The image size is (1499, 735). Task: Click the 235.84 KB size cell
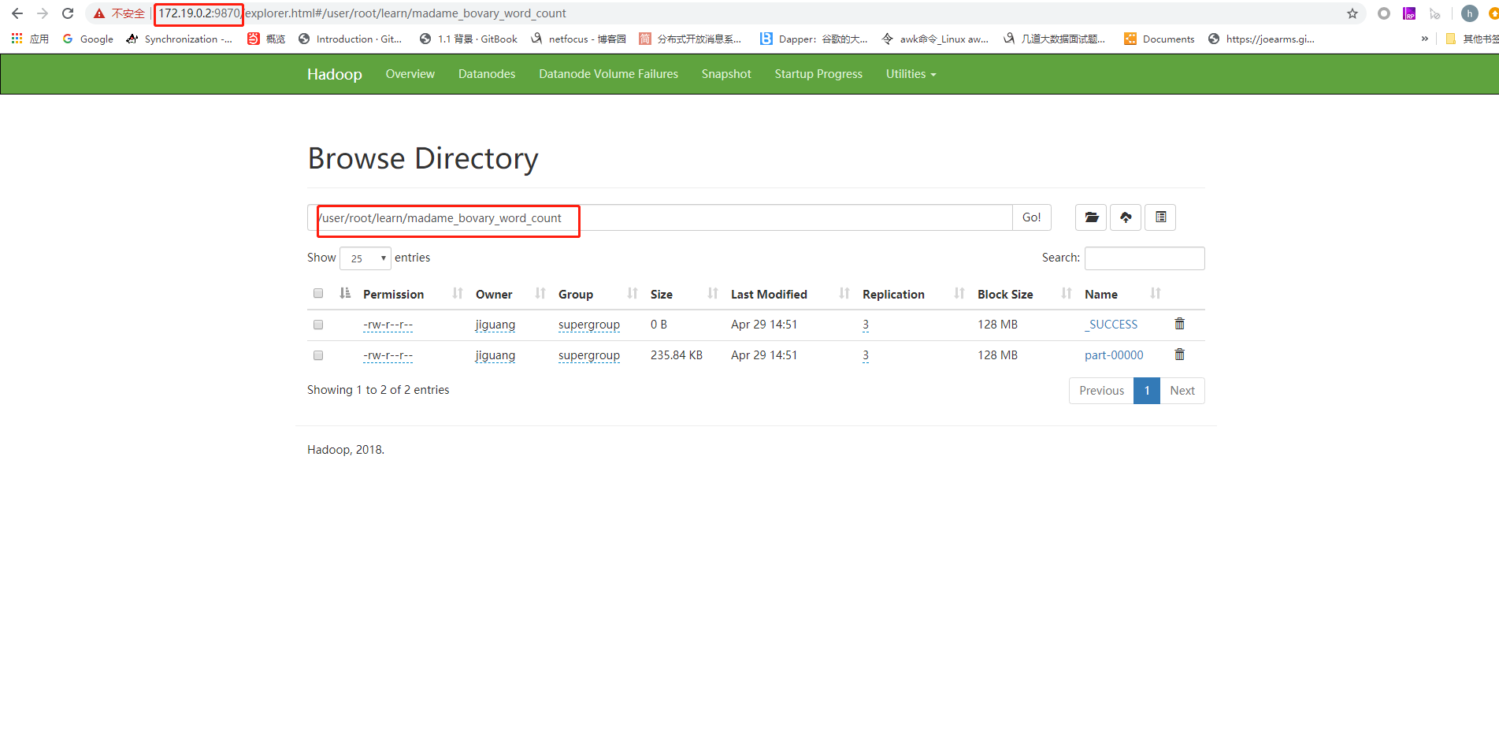677,355
